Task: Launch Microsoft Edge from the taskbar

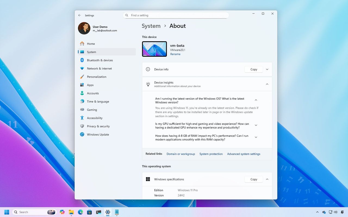Action: tap(80, 212)
